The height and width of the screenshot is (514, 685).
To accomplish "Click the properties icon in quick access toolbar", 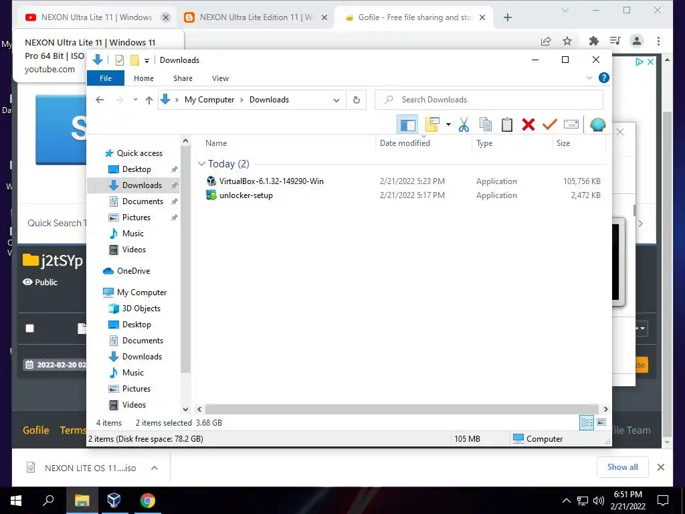I will (119, 60).
